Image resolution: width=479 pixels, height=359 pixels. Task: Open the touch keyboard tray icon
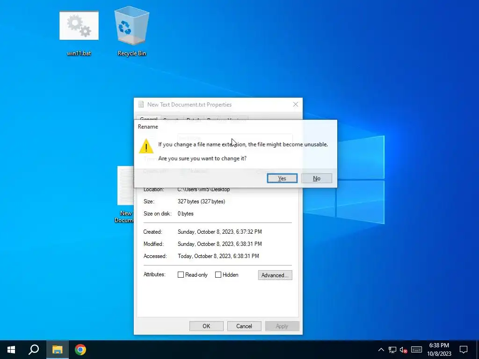tap(416, 350)
